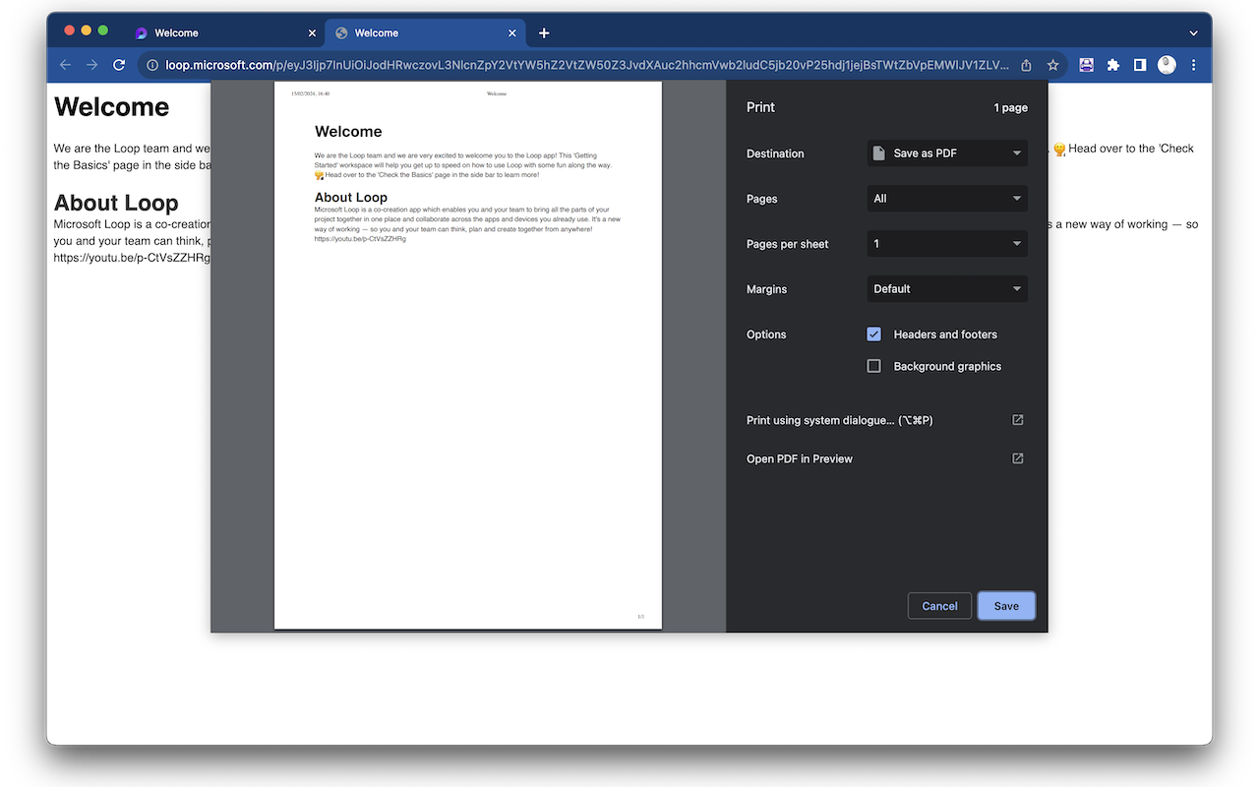Click the globe favicon on second tab
This screenshot has width=1259, height=787.
(x=341, y=32)
